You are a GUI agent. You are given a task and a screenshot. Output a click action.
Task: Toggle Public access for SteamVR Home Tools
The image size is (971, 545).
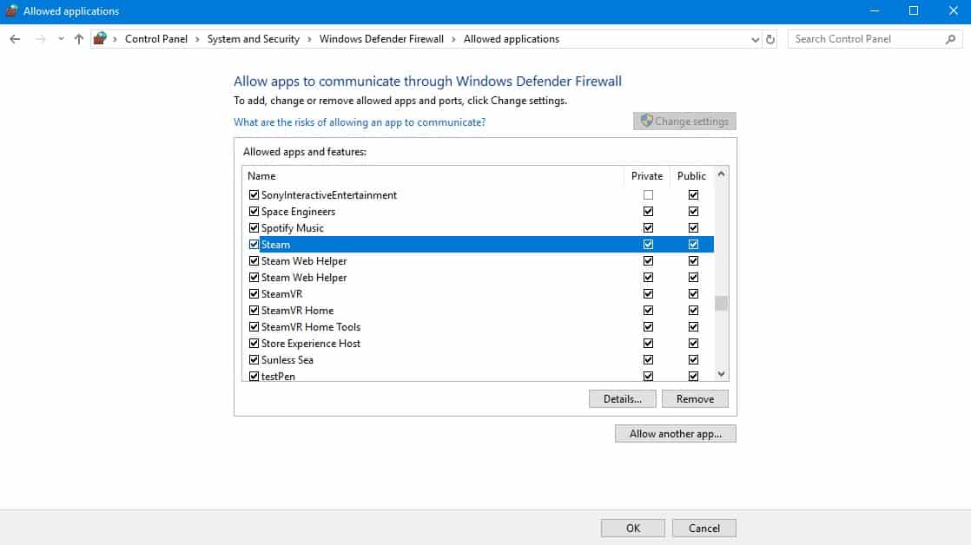click(x=694, y=327)
